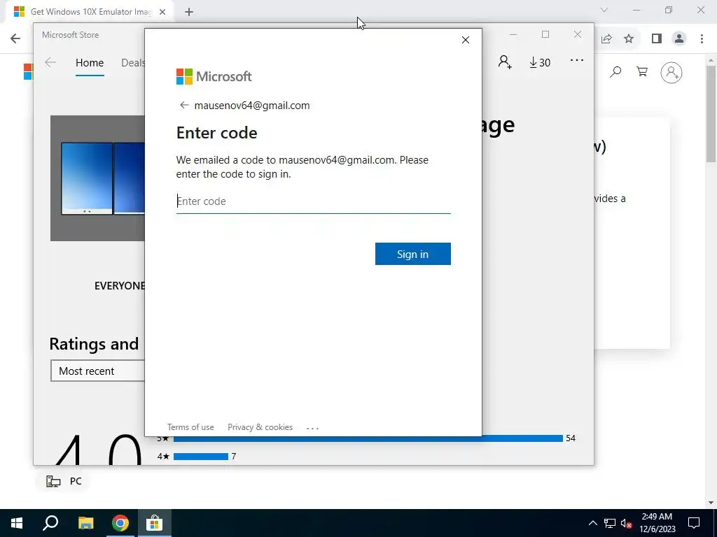Click the Microsoft Store back arrow
This screenshot has width=717, height=537.
50,62
